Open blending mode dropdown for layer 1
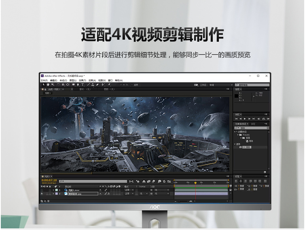Screen dimensions: 305x230 point(129,190)
